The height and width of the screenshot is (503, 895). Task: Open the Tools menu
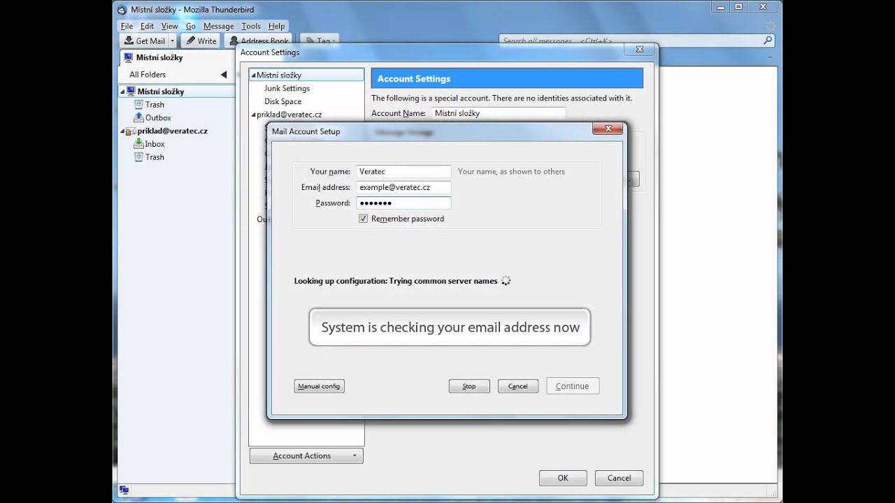tap(251, 26)
